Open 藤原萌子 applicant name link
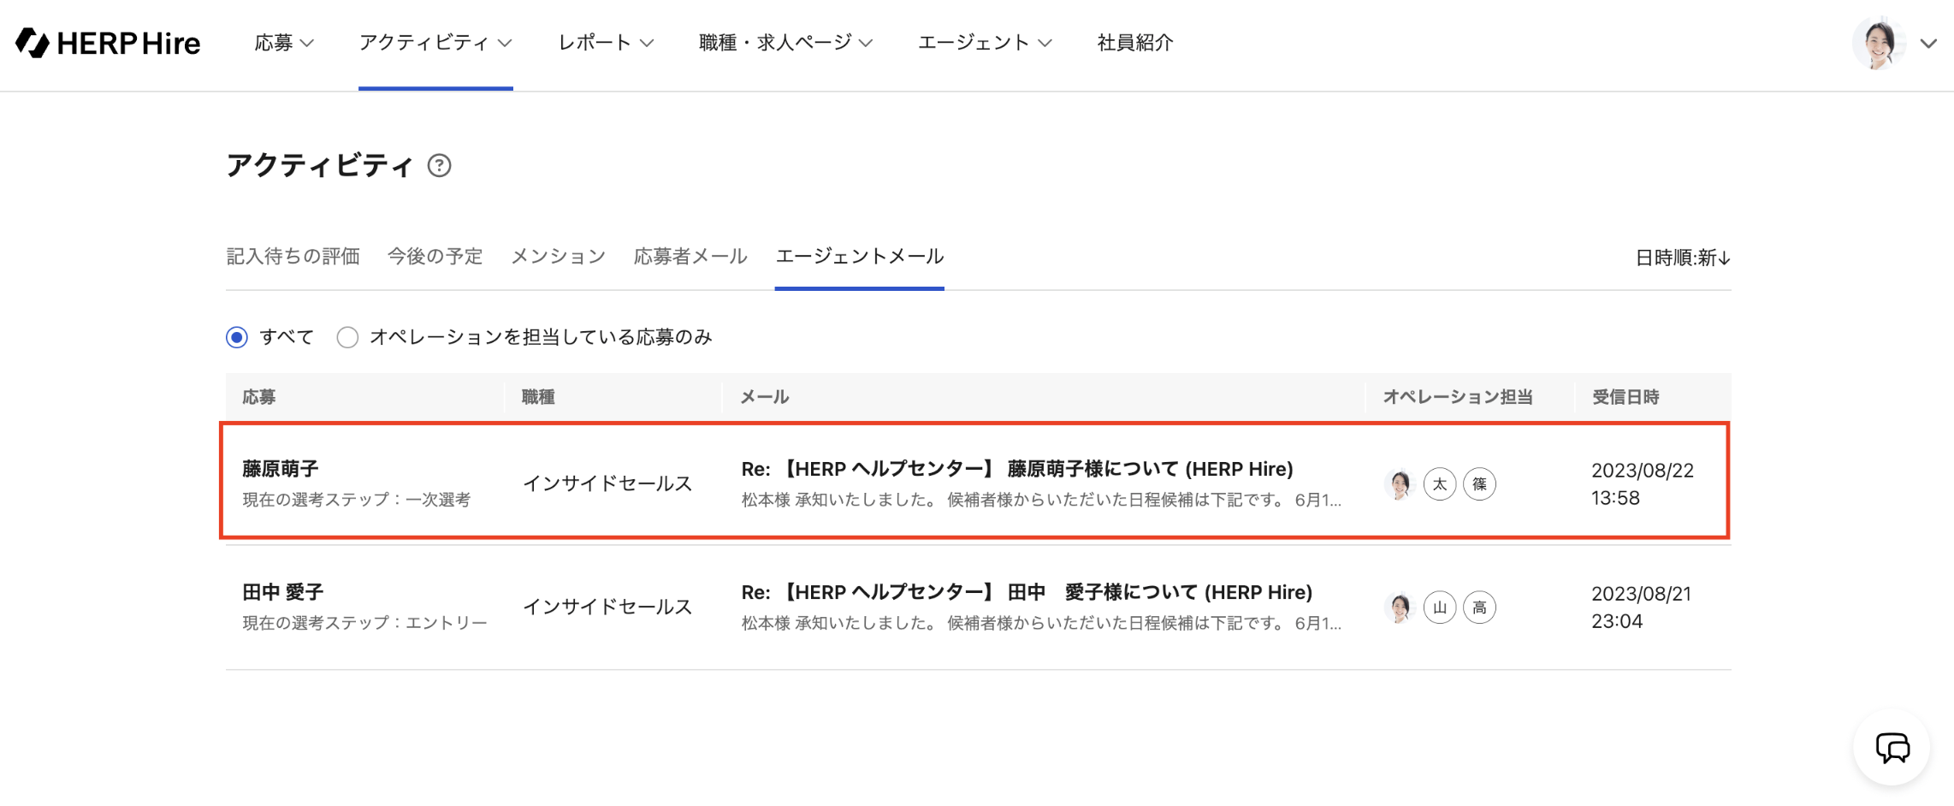1954x806 pixels. click(x=281, y=469)
